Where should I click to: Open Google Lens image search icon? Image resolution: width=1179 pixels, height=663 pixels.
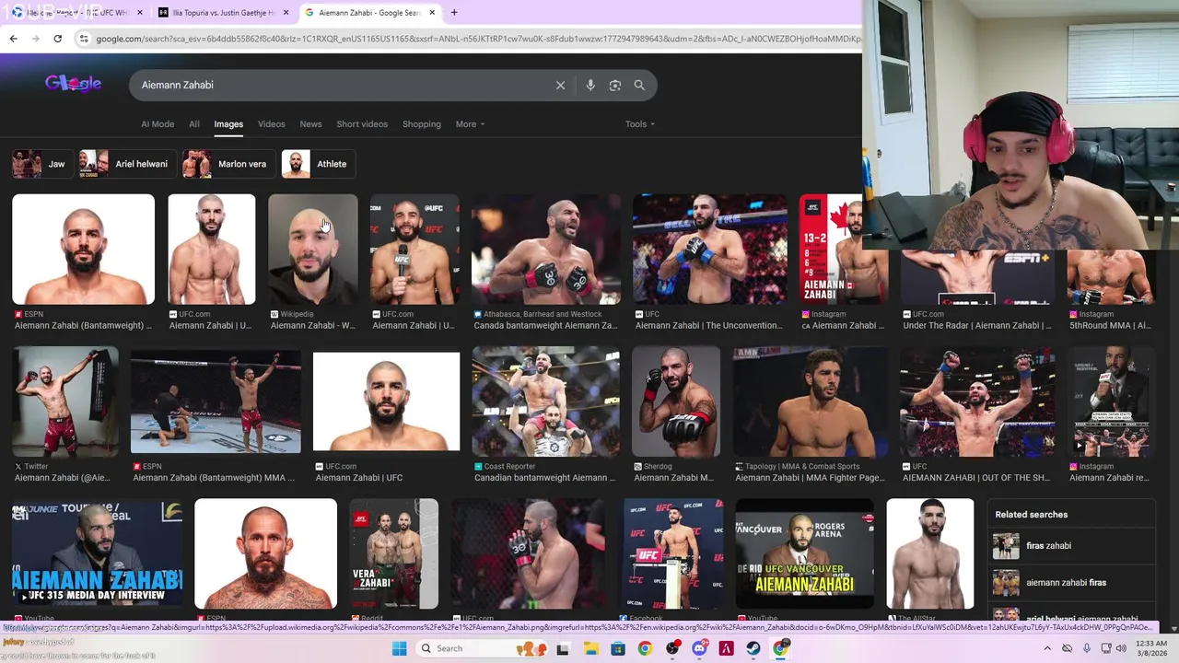coord(615,85)
